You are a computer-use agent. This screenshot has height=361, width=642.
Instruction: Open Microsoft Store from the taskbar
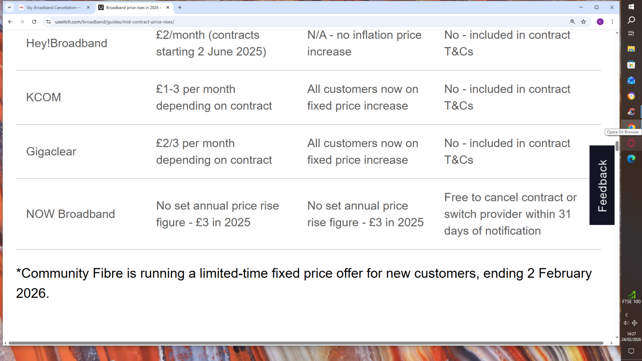(x=631, y=65)
